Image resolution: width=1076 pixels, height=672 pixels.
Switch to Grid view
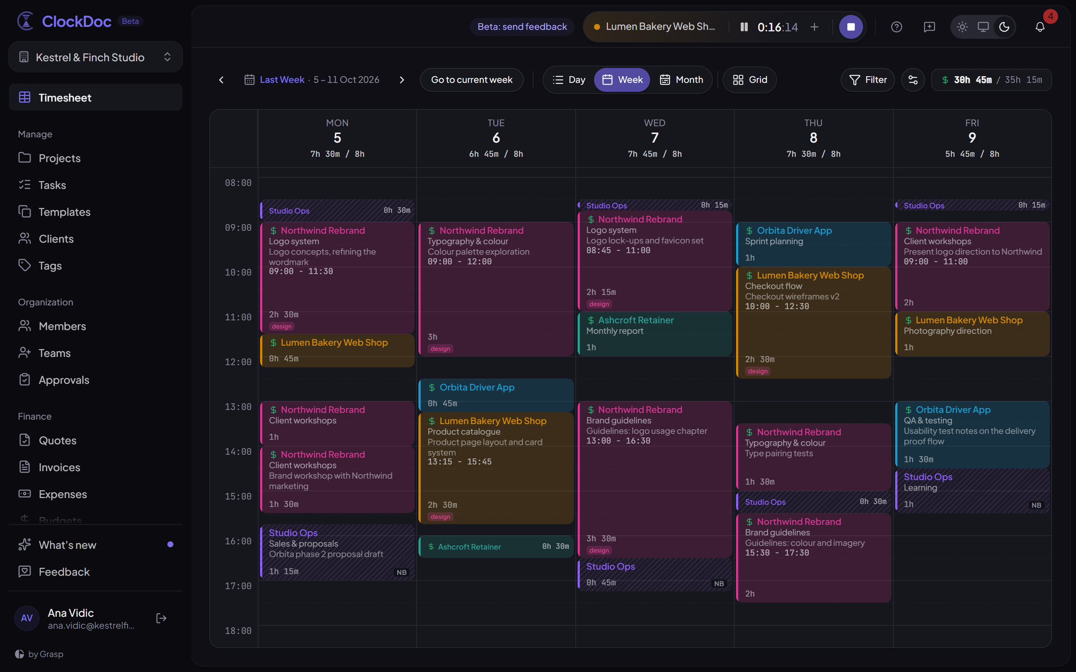[750, 80]
